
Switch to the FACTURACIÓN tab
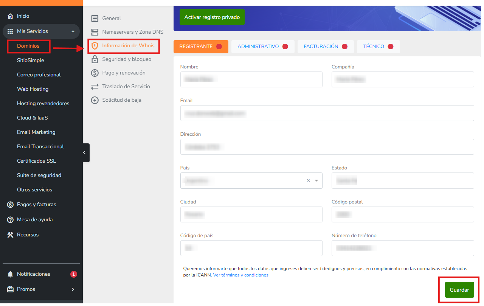click(321, 47)
